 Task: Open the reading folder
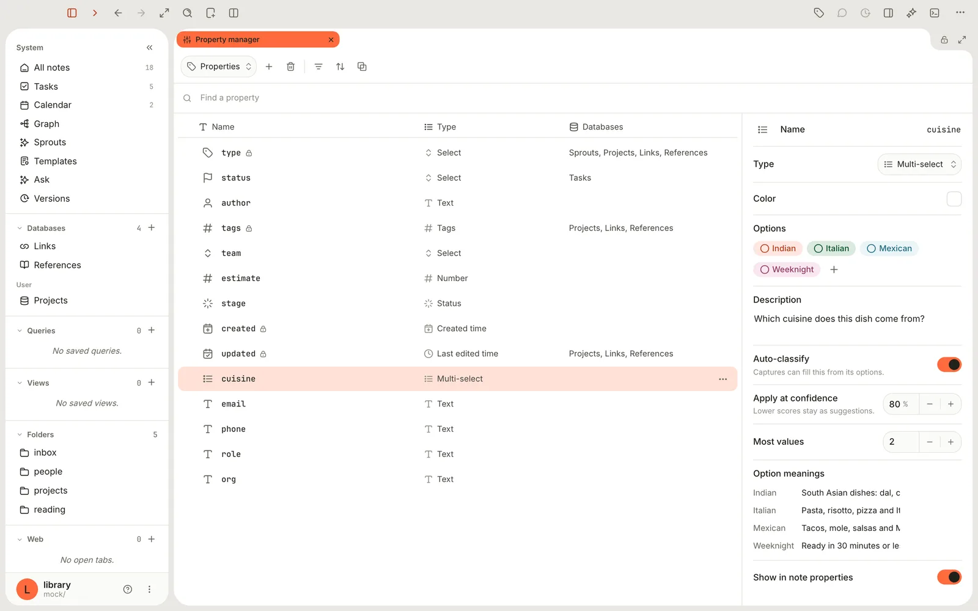(x=87, y=510)
